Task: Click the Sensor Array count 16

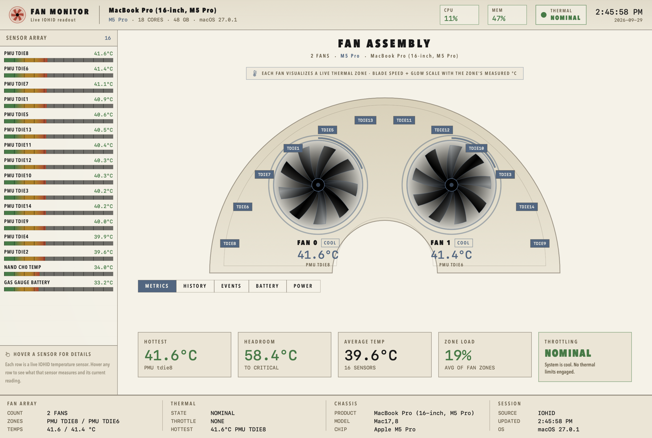Action: pyautogui.click(x=108, y=38)
